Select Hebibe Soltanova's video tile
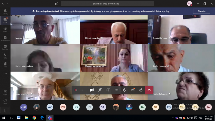Screen dimensions: 215x121 pos(181,86)
